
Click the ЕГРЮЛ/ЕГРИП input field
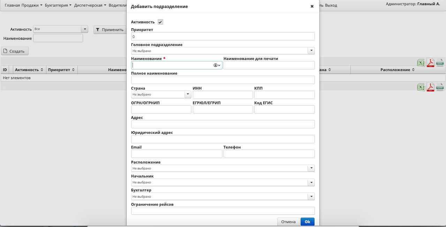click(223, 109)
